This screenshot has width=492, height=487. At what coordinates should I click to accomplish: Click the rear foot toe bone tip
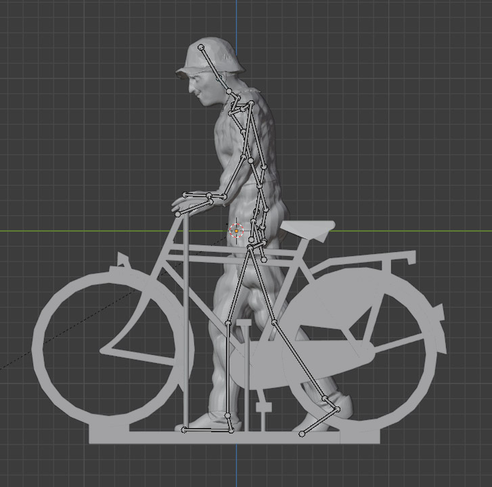coord(302,434)
